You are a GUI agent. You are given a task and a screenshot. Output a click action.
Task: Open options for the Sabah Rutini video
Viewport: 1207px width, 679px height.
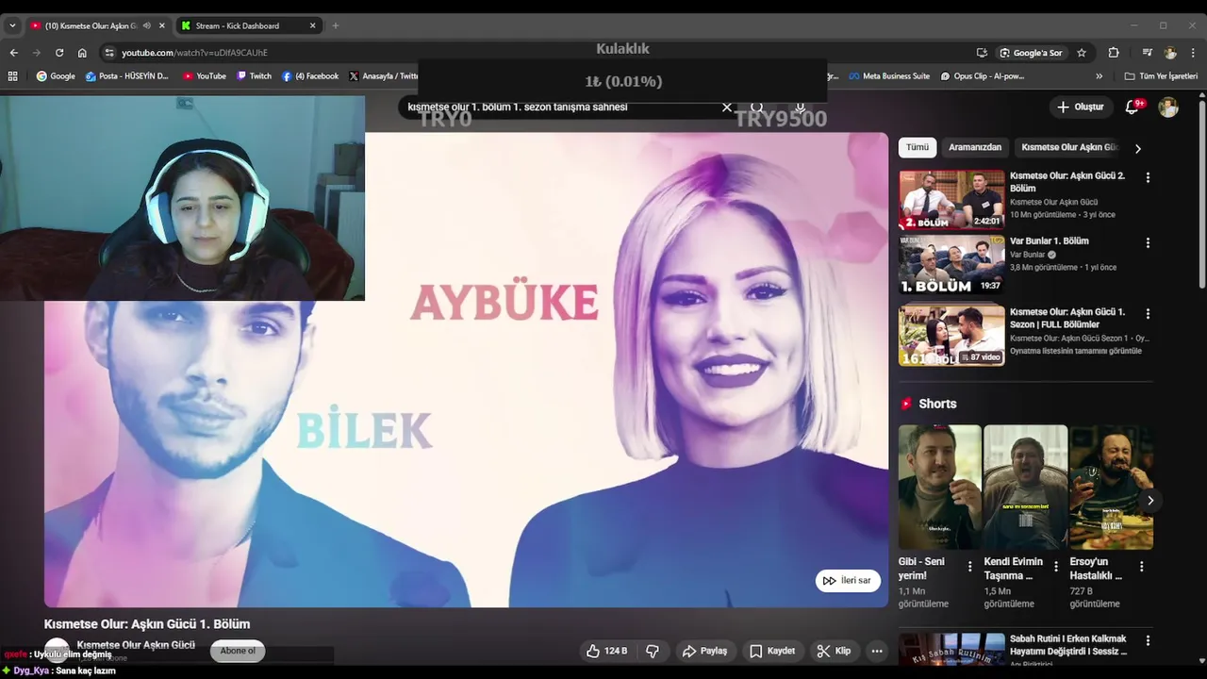pos(1148,640)
